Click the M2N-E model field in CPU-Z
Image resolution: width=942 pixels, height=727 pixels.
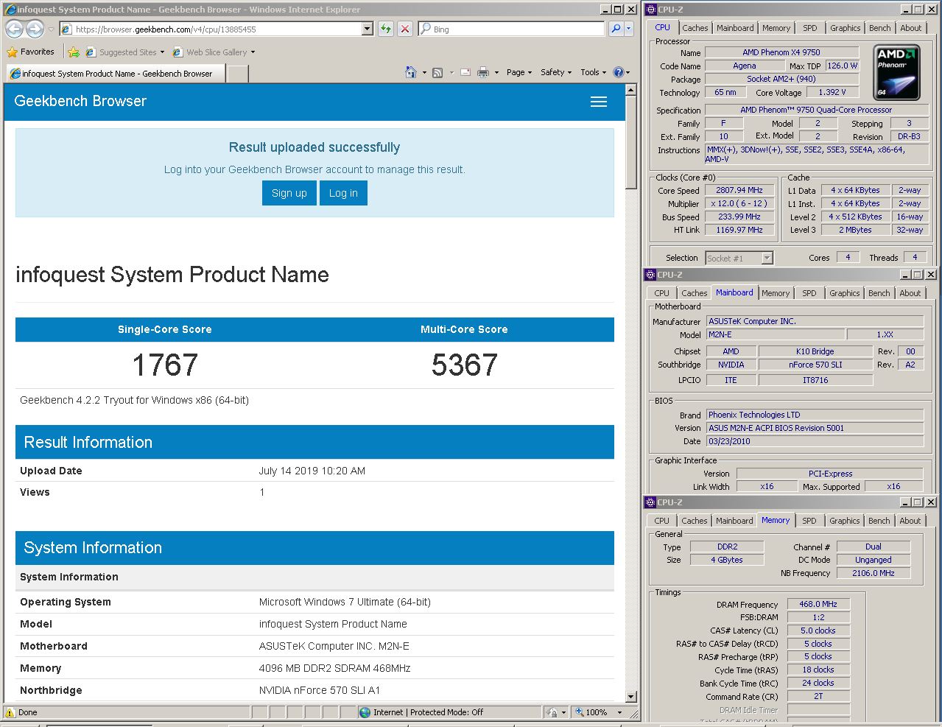coord(776,334)
